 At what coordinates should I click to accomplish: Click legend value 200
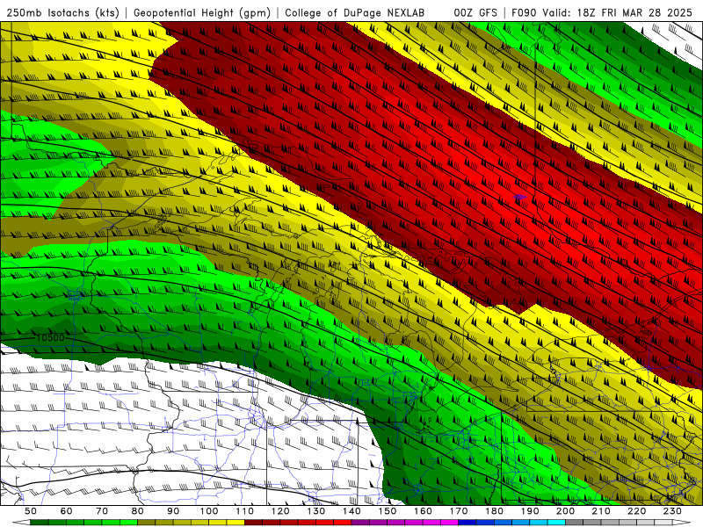coord(565,511)
